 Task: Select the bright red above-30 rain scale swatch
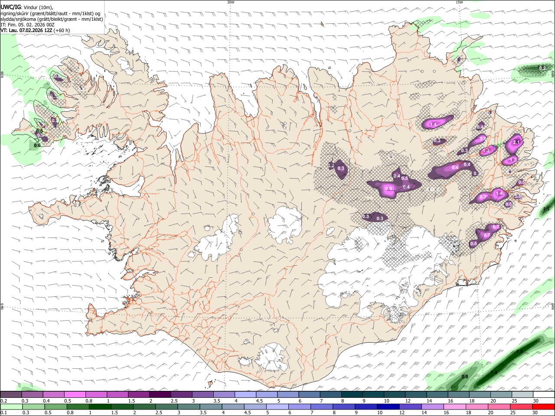point(543,406)
